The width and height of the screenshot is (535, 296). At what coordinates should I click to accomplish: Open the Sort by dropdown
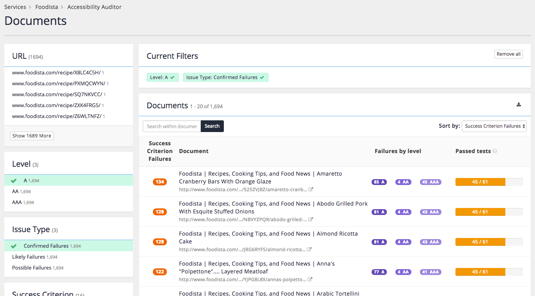tap(494, 126)
